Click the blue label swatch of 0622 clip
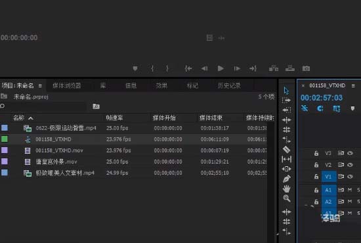 (5, 127)
